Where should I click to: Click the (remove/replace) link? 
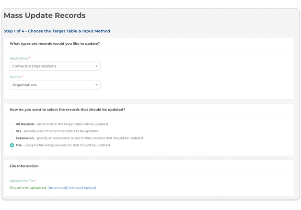tap(82, 188)
